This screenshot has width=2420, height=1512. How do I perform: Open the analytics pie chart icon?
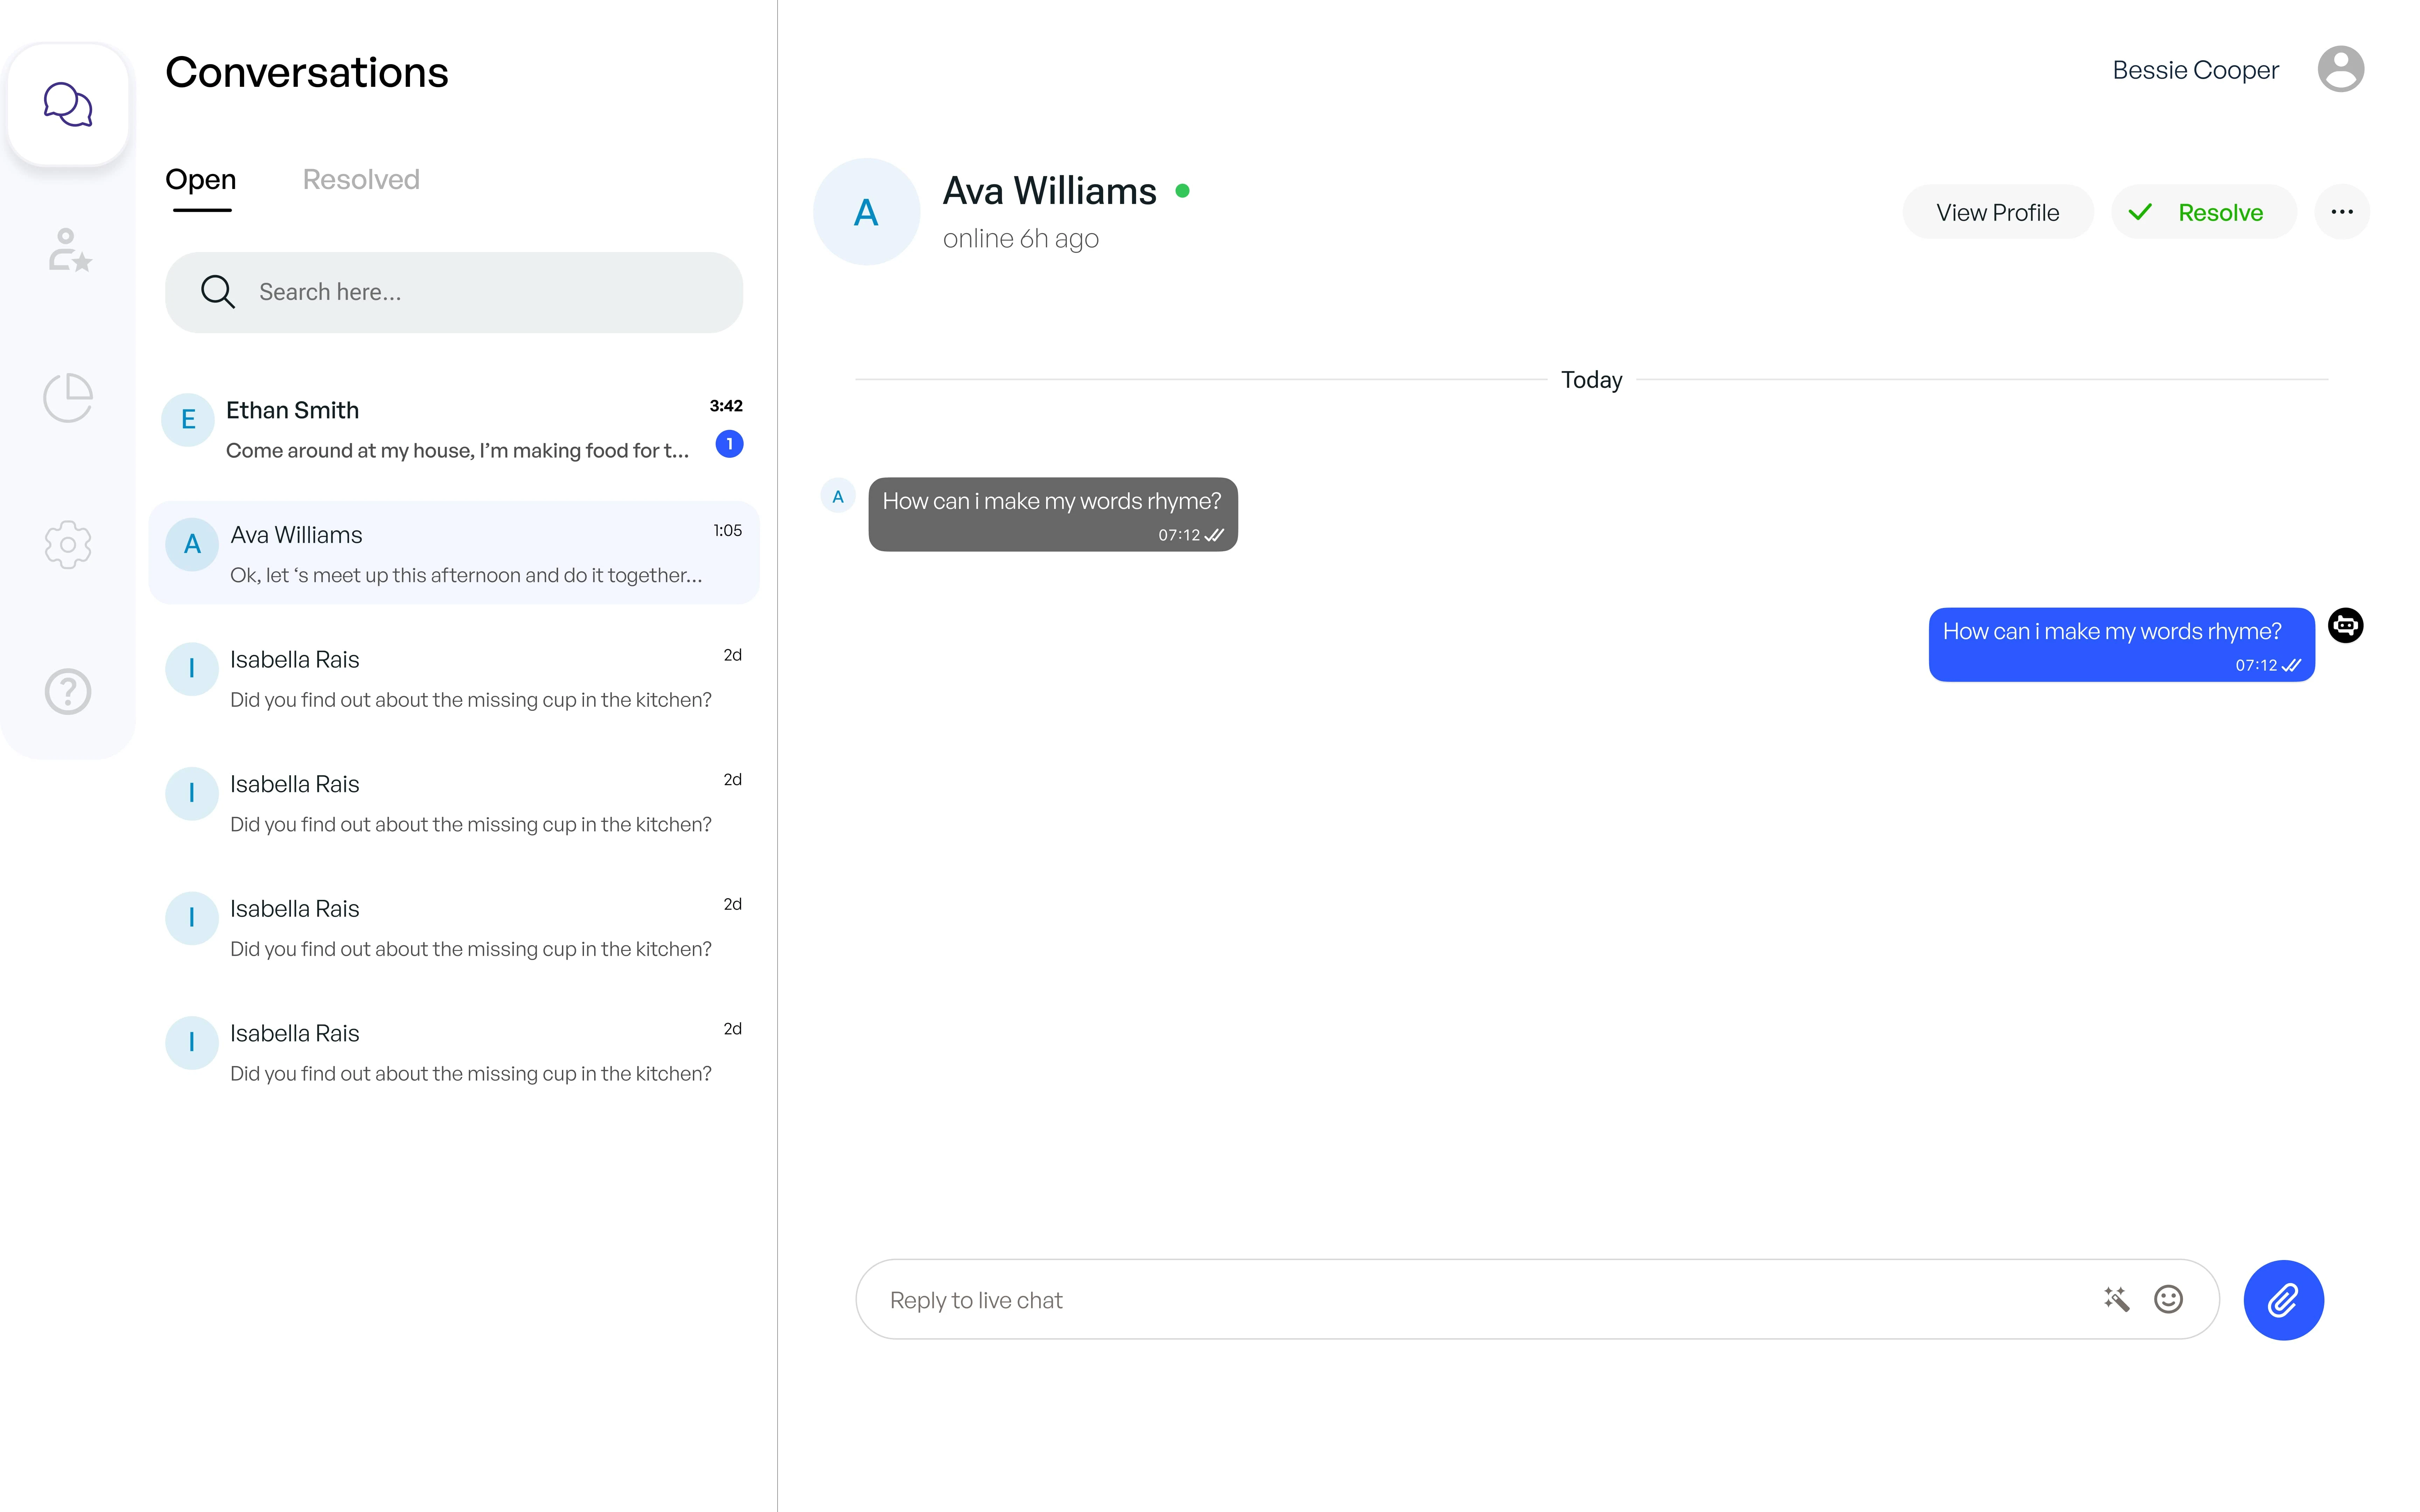68,398
